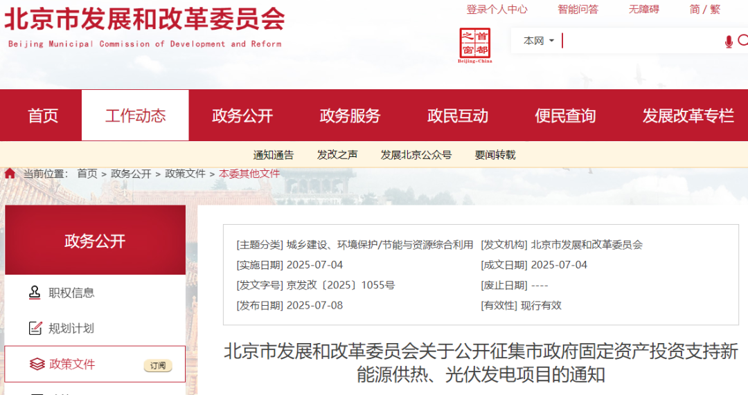Click the notice headline about 新能源供热、光伏发电项目
This screenshot has width=748, height=395.
click(x=481, y=362)
